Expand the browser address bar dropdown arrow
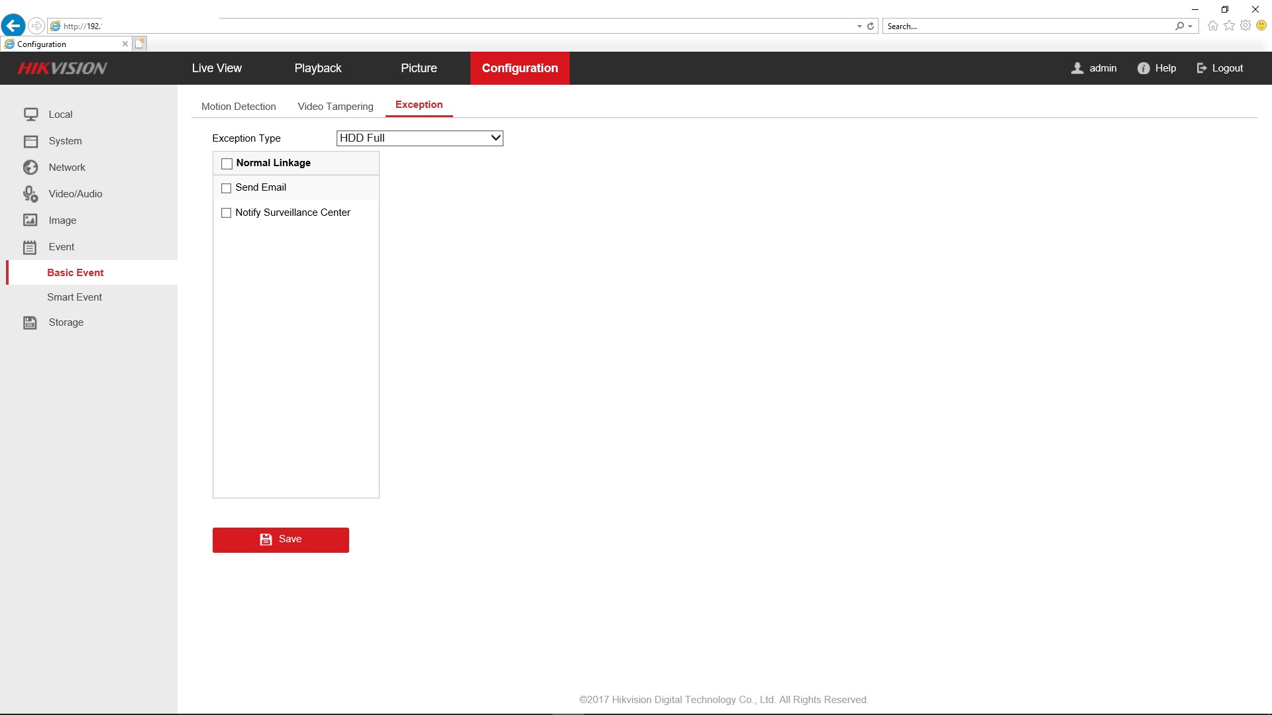1272x715 pixels. pyautogui.click(x=859, y=26)
